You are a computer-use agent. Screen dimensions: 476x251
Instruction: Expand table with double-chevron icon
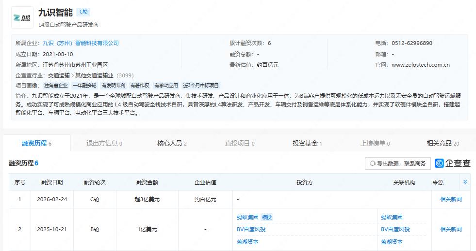(465, 182)
